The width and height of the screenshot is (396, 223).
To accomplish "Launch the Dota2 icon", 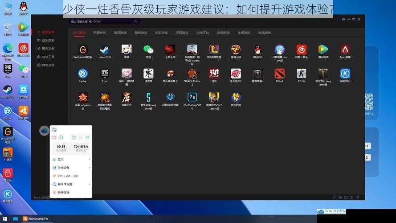I will [x=280, y=74].
